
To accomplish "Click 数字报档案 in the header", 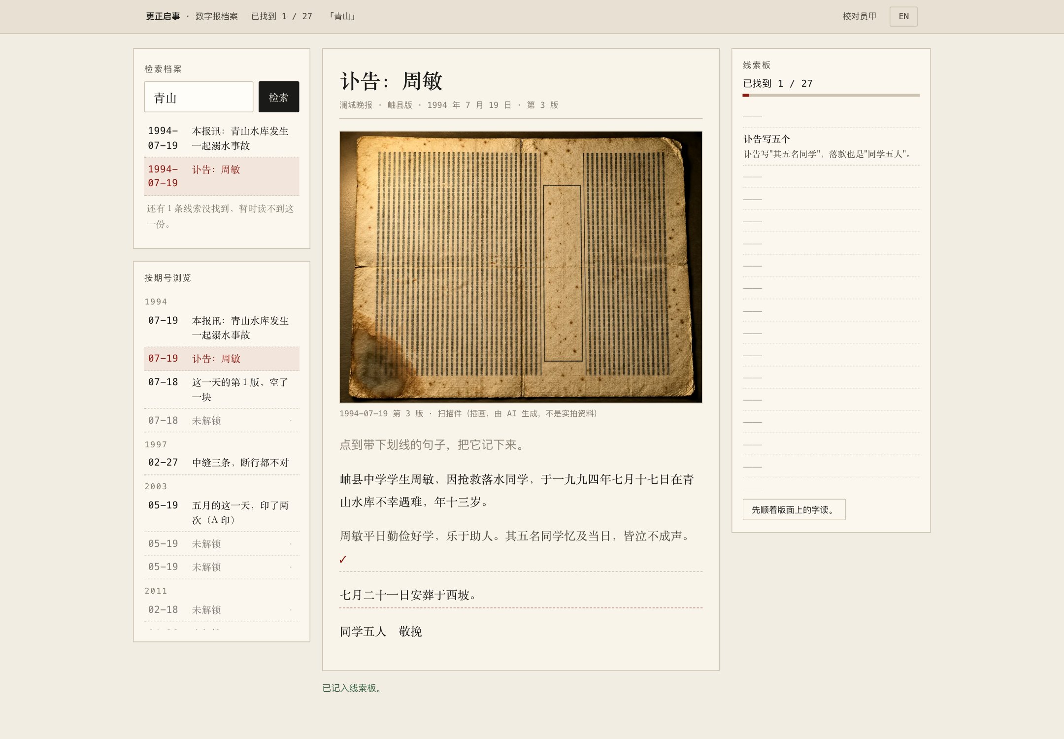I will pyautogui.click(x=217, y=16).
